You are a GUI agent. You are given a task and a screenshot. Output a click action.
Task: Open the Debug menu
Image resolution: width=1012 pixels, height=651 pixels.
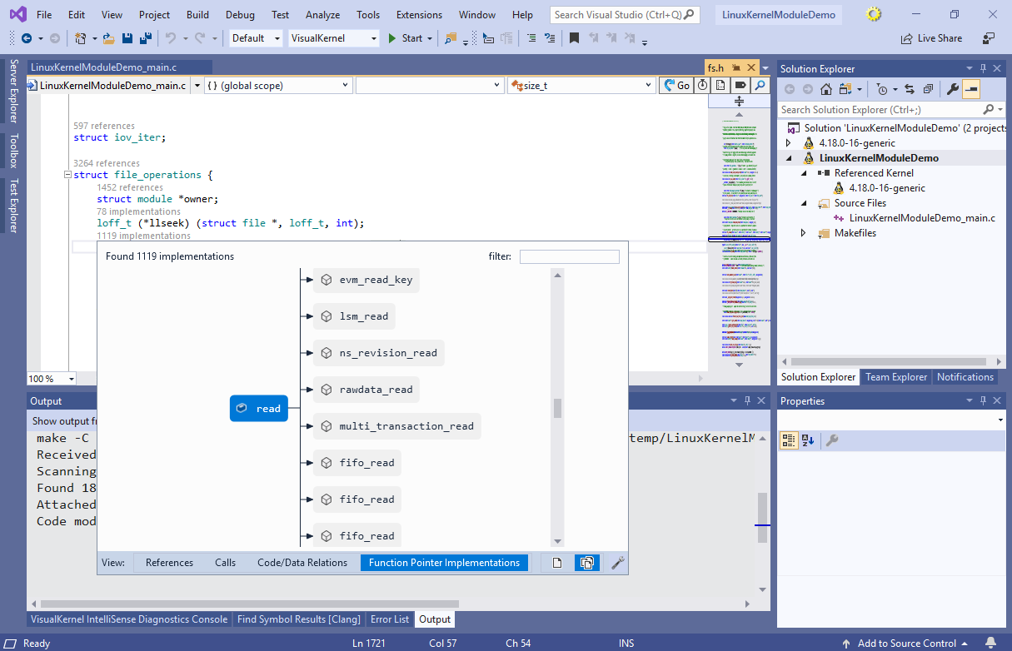pos(240,15)
